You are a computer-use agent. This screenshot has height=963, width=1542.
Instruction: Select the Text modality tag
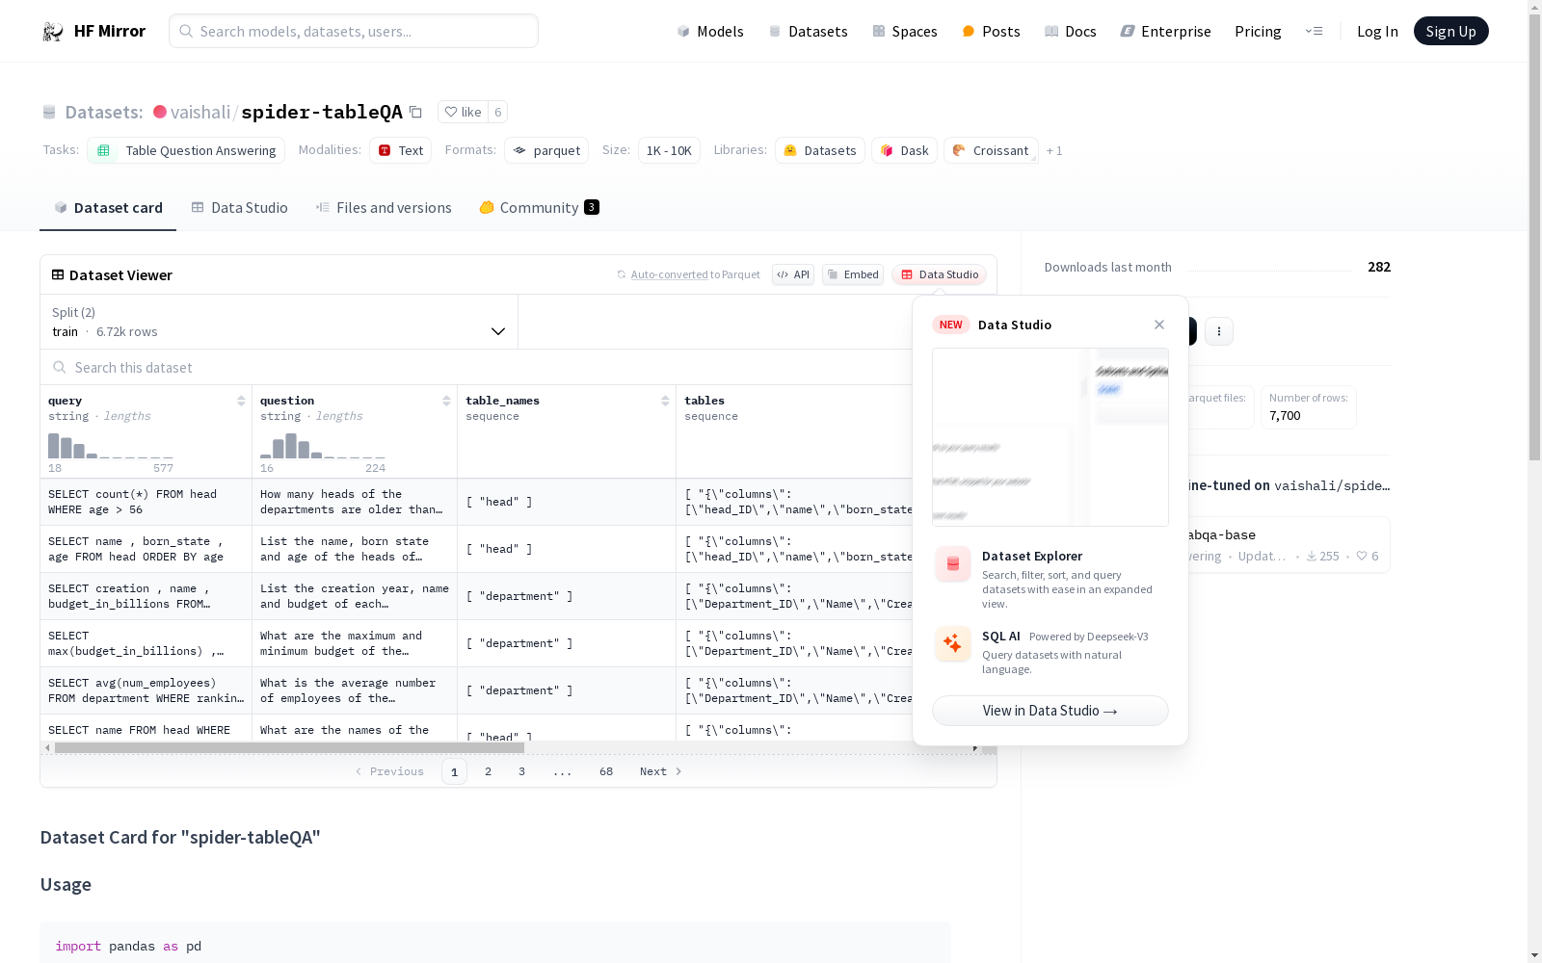click(400, 150)
